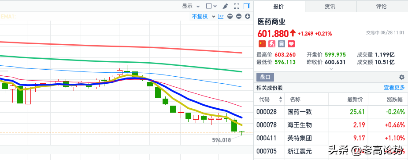408x160 pixels.
Task: Click the horizontal-lines chart compress icon
Action: [x=230, y=16]
